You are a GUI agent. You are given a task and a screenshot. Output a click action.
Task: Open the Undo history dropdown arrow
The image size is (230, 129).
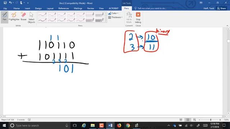click(13, 3)
